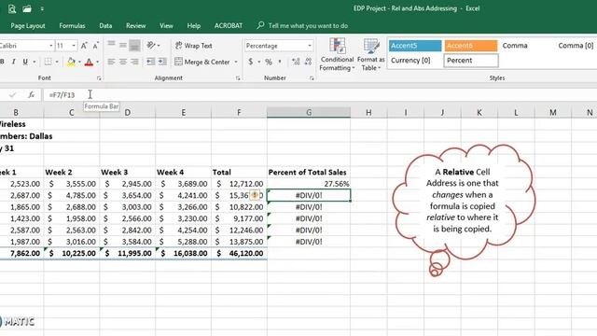This screenshot has height=336, width=597.
Task: Click Merge & Center button
Action: [202, 62]
